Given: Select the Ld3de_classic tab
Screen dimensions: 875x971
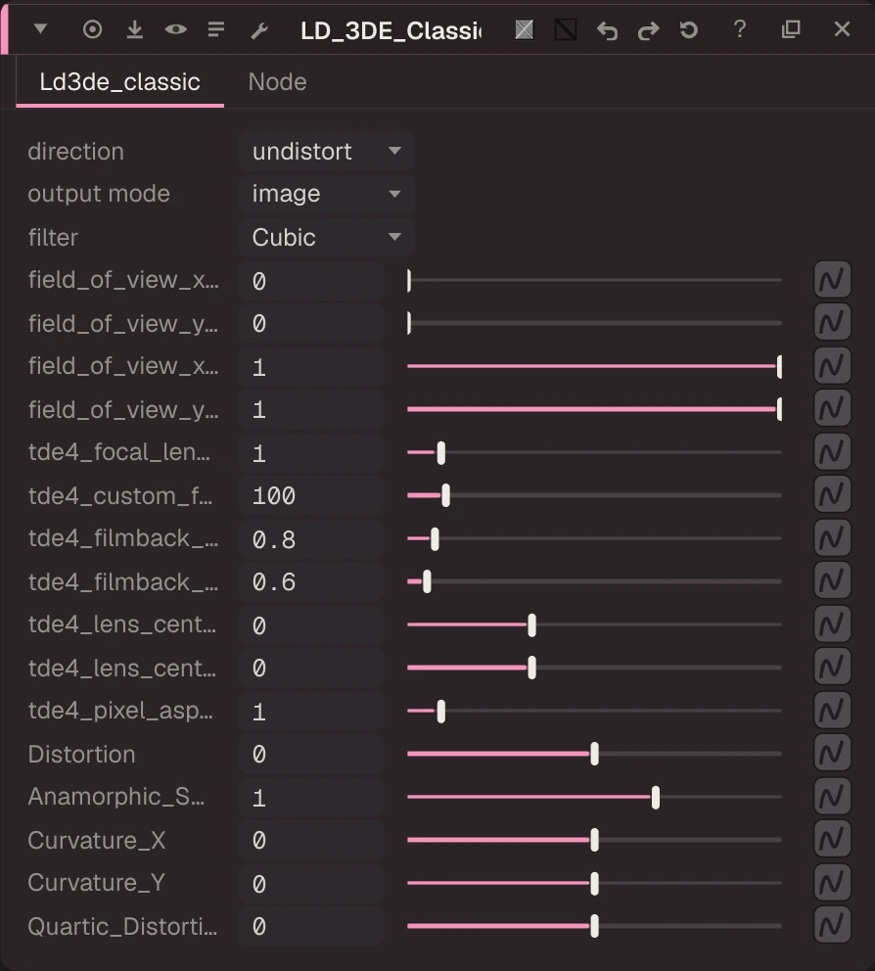Looking at the screenshot, I should (119, 82).
